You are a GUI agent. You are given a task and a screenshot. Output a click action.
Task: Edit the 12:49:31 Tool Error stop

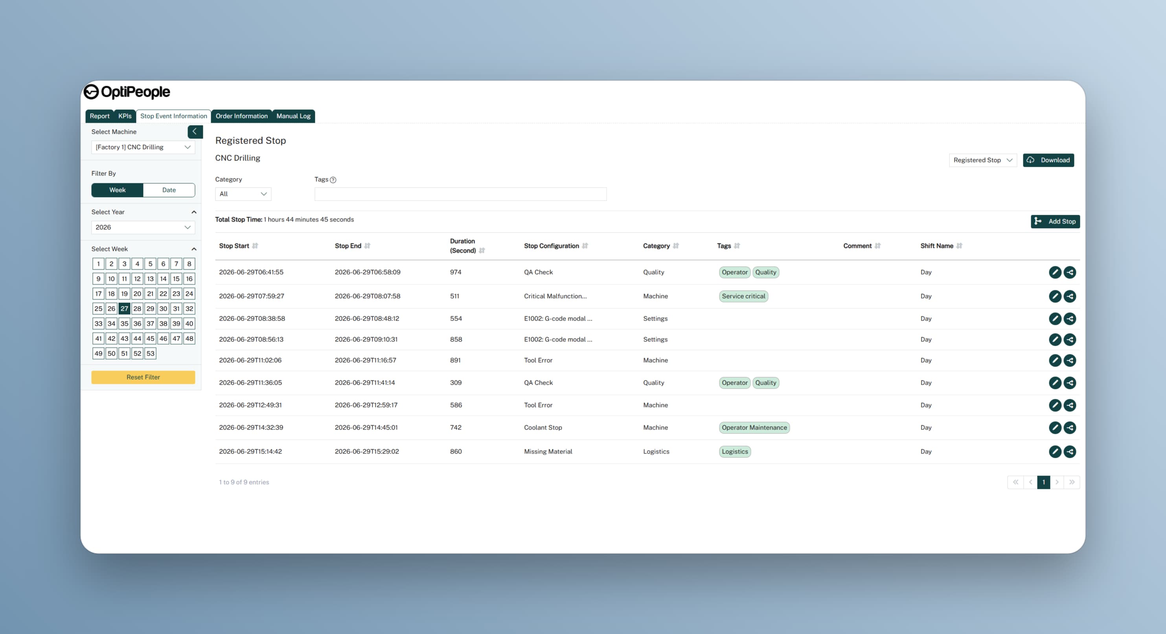point(1055,405)
